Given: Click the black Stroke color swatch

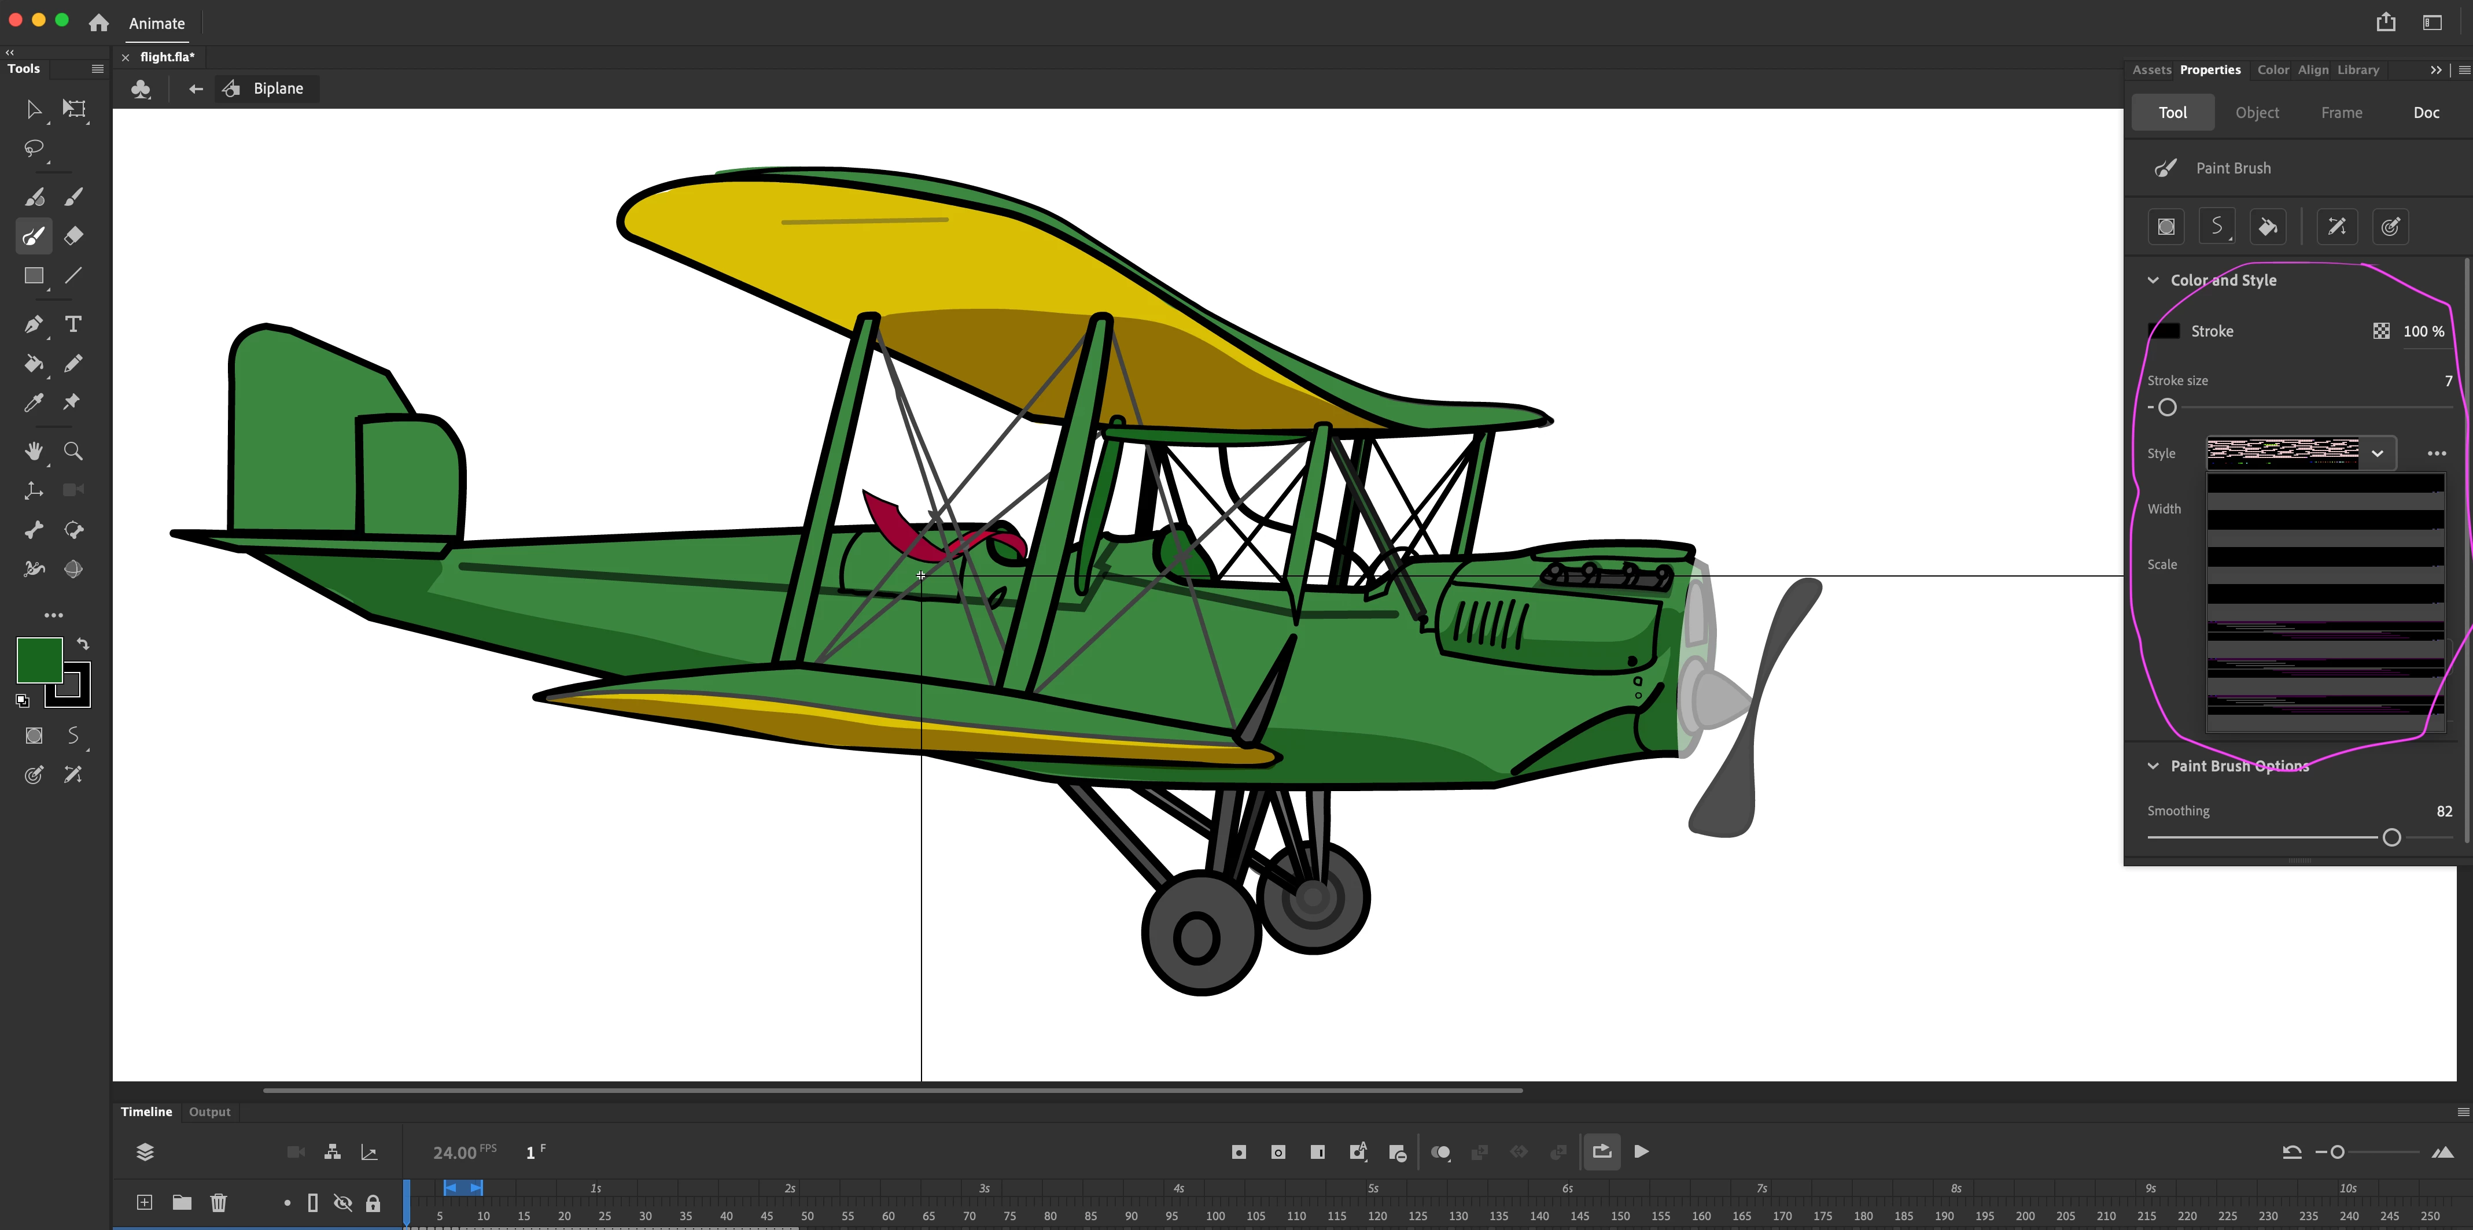Looking at the screenshot, I should pos(2164,331).
